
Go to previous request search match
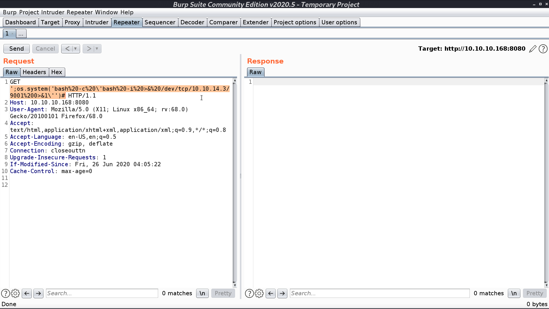[x=27, y=293]
